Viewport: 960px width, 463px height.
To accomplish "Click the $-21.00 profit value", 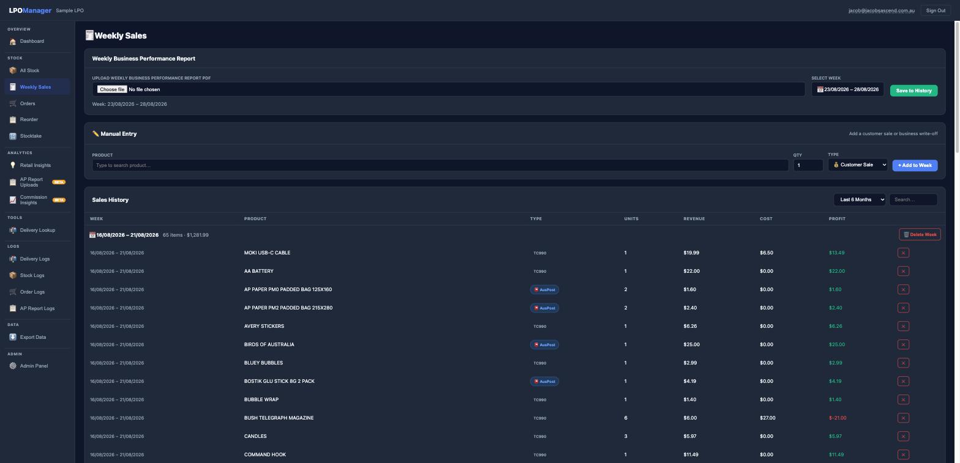I will click(x=838, y=418).
